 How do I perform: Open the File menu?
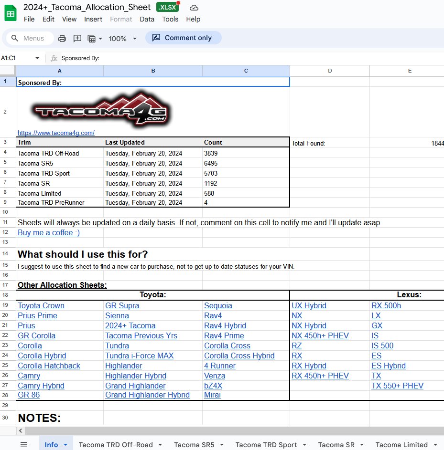[29, 19]
